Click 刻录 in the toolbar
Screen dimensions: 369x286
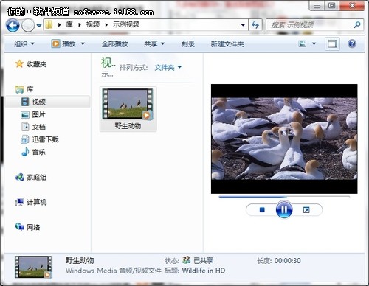pos(188,44)
